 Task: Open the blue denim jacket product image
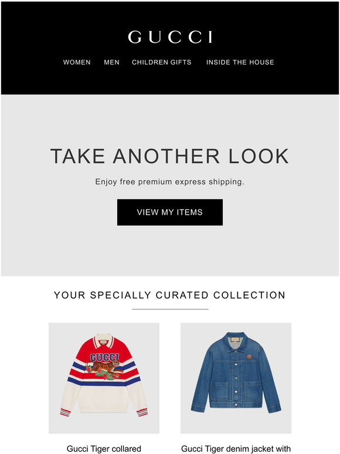click(x=236, y=378)
